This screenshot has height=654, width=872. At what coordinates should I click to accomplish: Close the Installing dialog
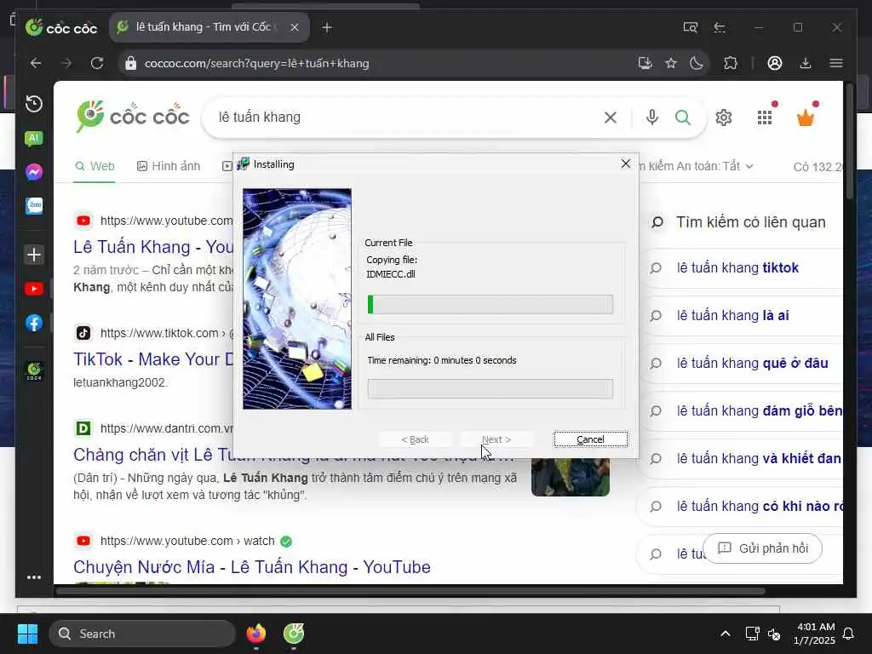pos(626,163)
